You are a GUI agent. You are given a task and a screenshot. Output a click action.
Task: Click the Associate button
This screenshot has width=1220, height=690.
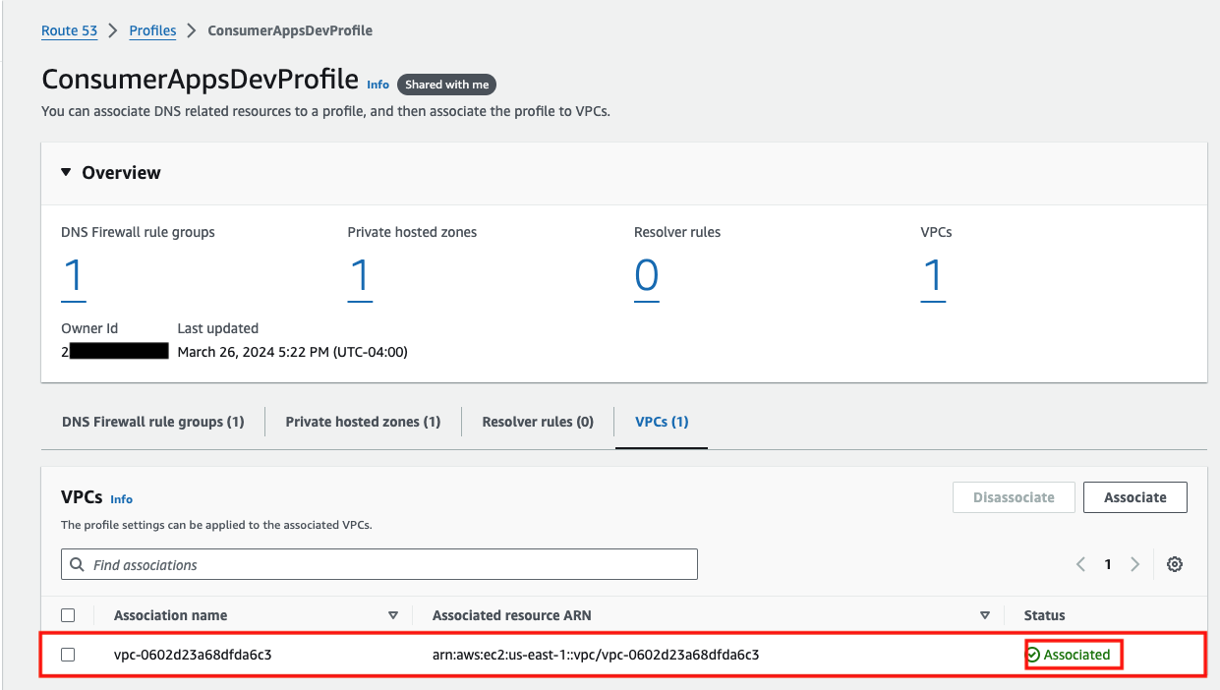[1134, 497]
